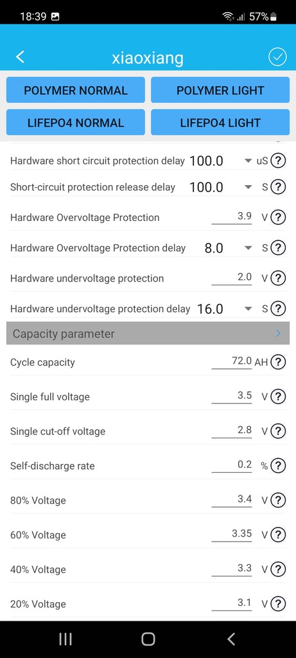Open help for 20% Voltage
296x658 pixels.
277,604
